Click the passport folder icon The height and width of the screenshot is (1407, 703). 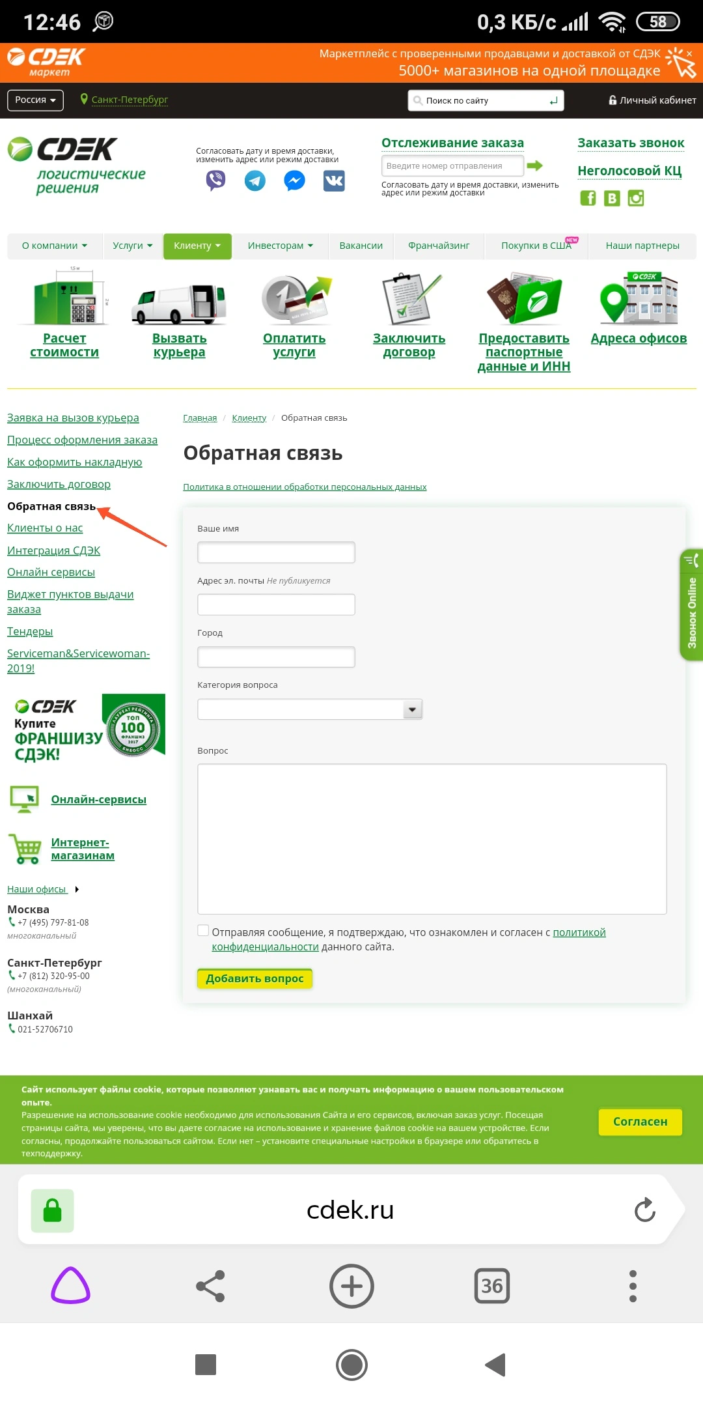click(x=524, y=299)
